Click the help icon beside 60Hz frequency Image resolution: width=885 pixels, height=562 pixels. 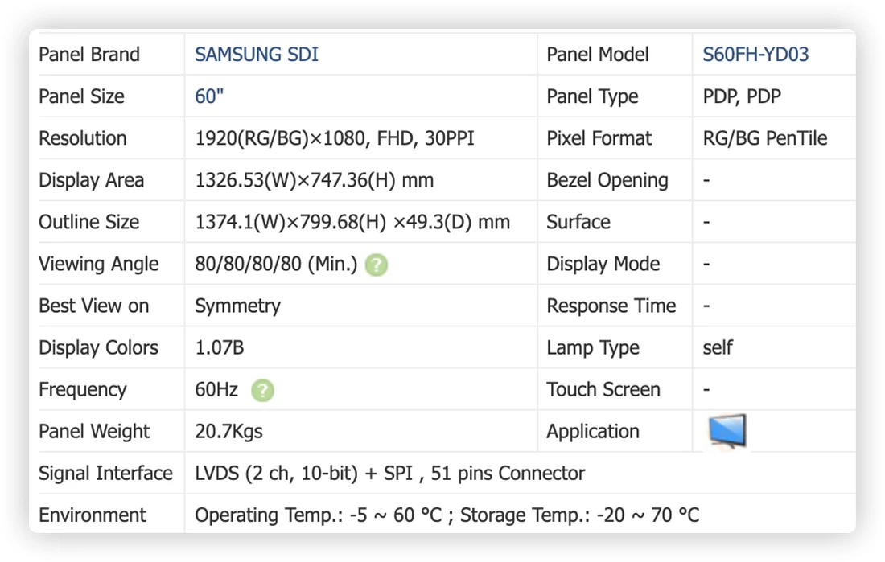click(262, 391)
